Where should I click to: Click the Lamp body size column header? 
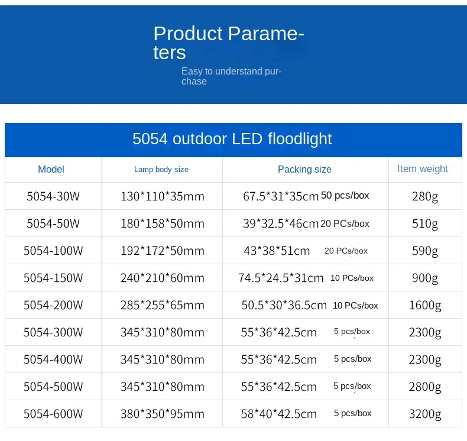pyautogui.click(x=161, y=170)
